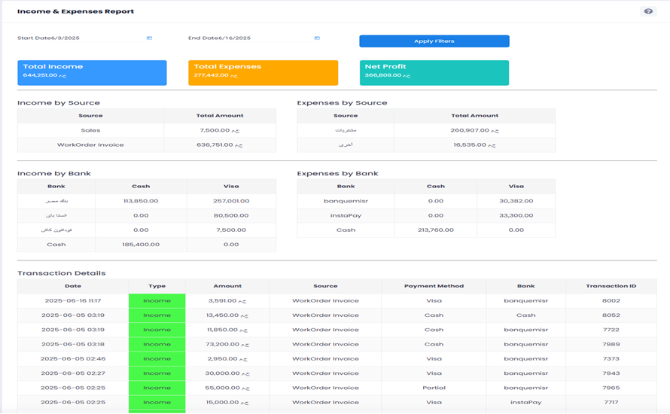Click the 185,400.00 cash income cell

[141, 245]
